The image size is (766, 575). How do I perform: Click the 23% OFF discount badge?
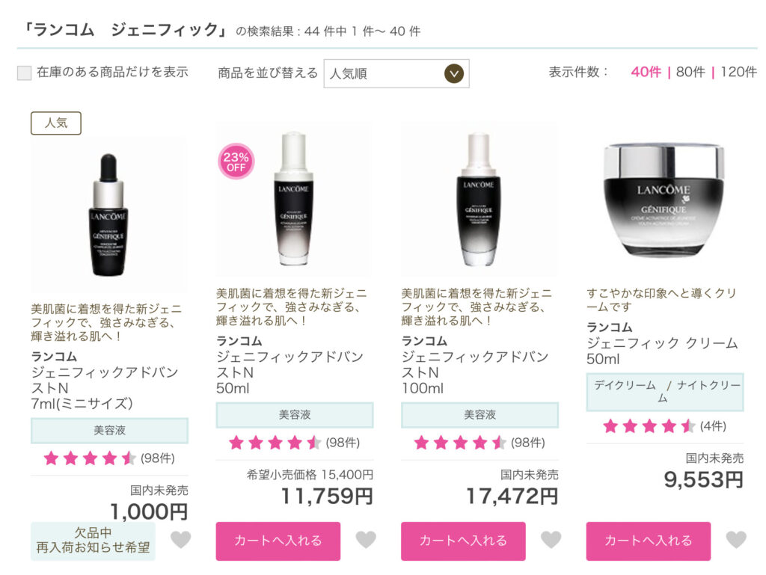click(236, 162)
